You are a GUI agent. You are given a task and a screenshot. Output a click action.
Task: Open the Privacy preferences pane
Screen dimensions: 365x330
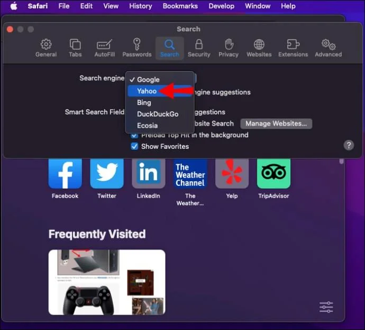229,48
